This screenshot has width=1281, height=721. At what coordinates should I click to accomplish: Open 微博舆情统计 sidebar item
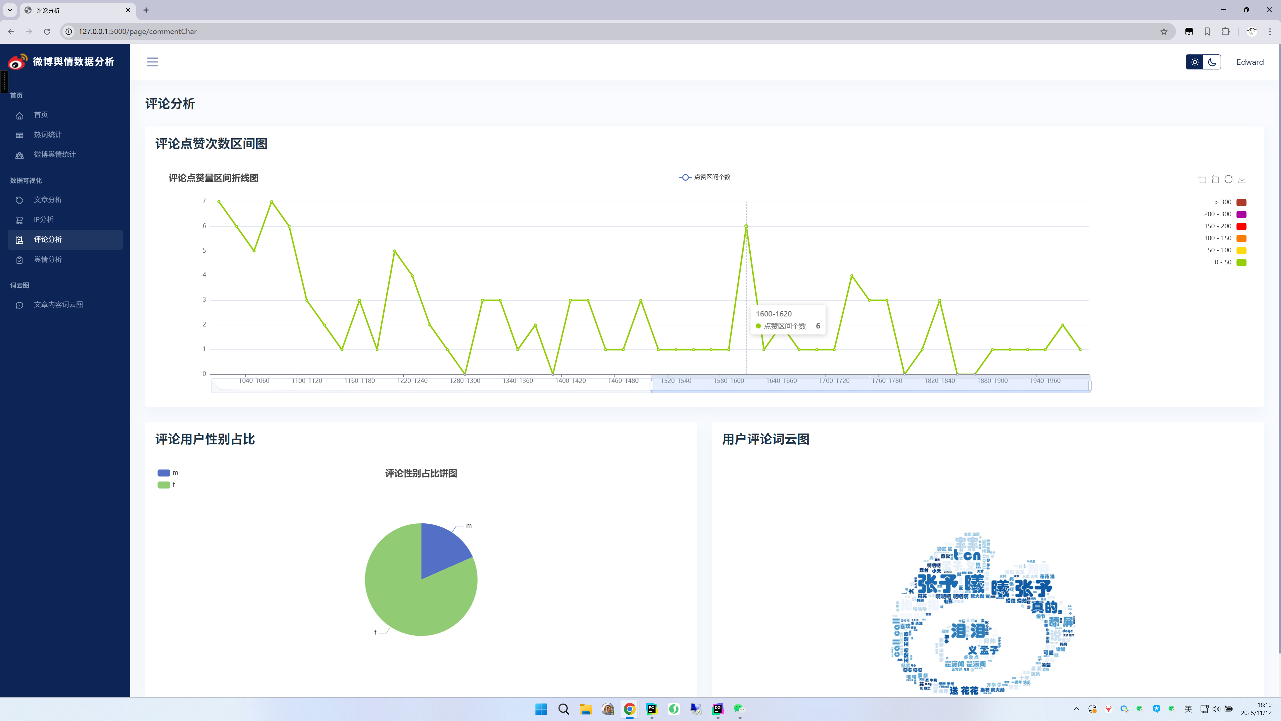55,154
